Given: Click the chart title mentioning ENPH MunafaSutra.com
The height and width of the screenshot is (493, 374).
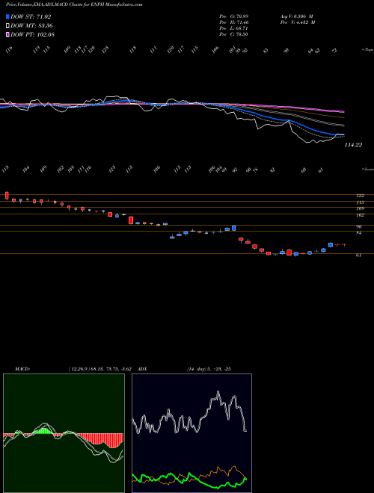Looking at the screenshot, I should click(74, 5).
